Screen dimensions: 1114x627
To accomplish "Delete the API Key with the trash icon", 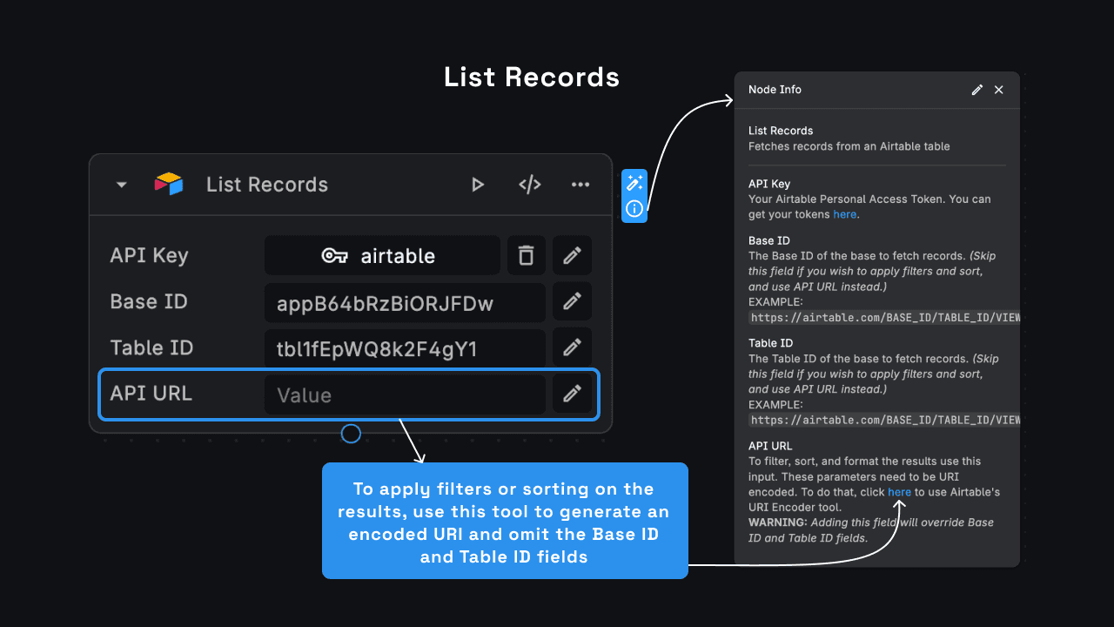I will pos(526,255).
